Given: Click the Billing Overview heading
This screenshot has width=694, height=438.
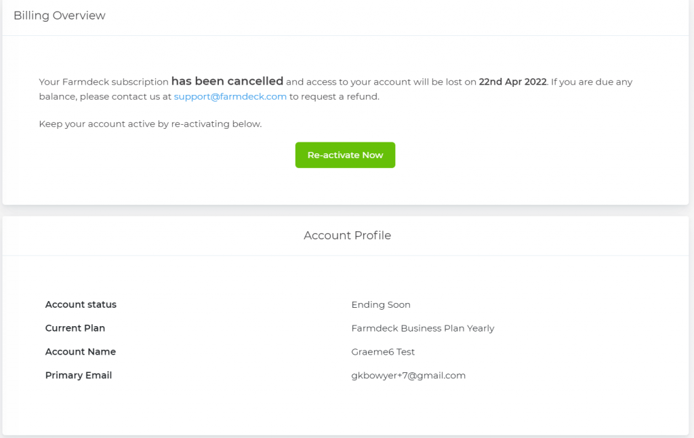Looking at the screenshot, I should (60, 16).
